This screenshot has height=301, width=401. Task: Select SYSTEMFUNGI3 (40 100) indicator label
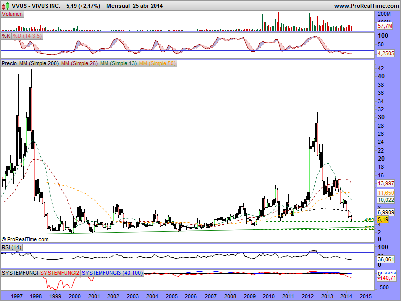click(112, 273)
